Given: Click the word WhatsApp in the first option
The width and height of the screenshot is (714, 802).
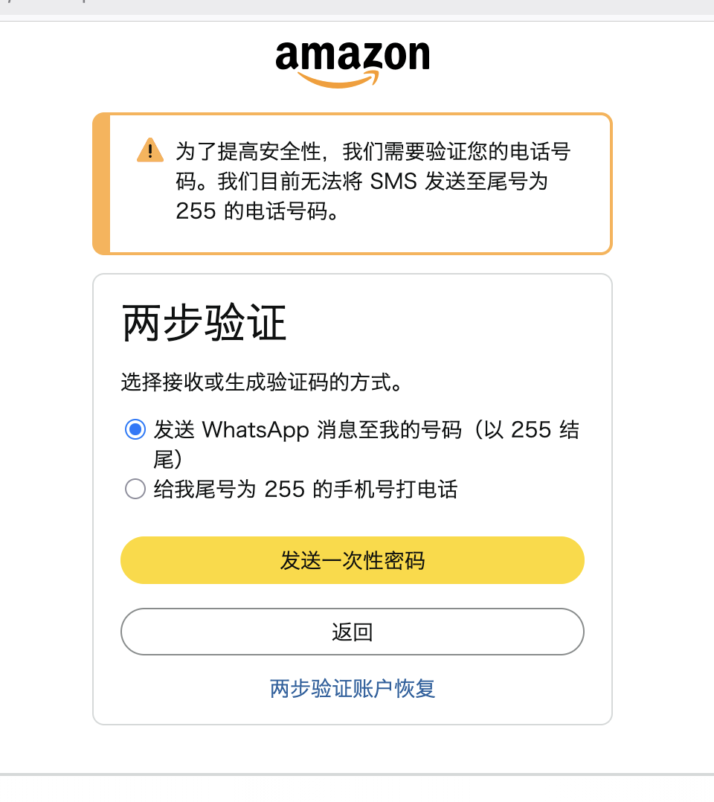Looking at the screenshot, I should pos(255,430).
